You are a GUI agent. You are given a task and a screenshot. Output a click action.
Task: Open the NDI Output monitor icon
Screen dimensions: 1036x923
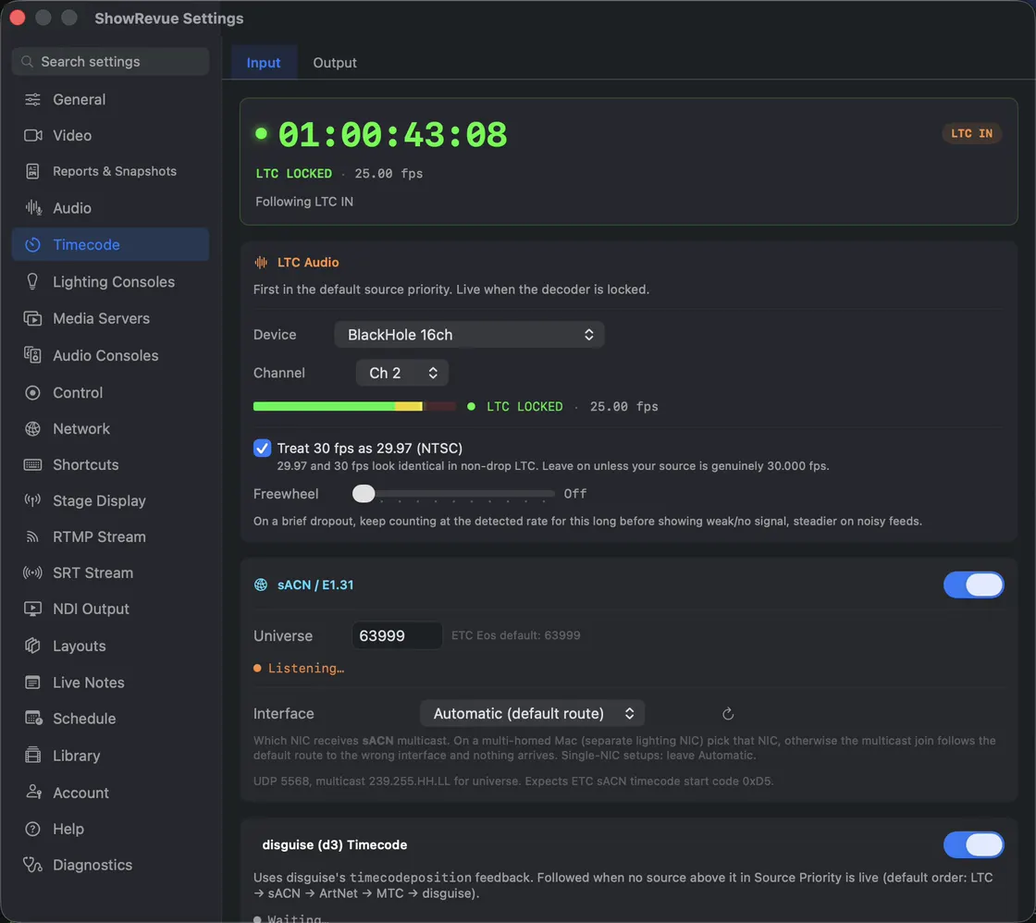(32, 609)
